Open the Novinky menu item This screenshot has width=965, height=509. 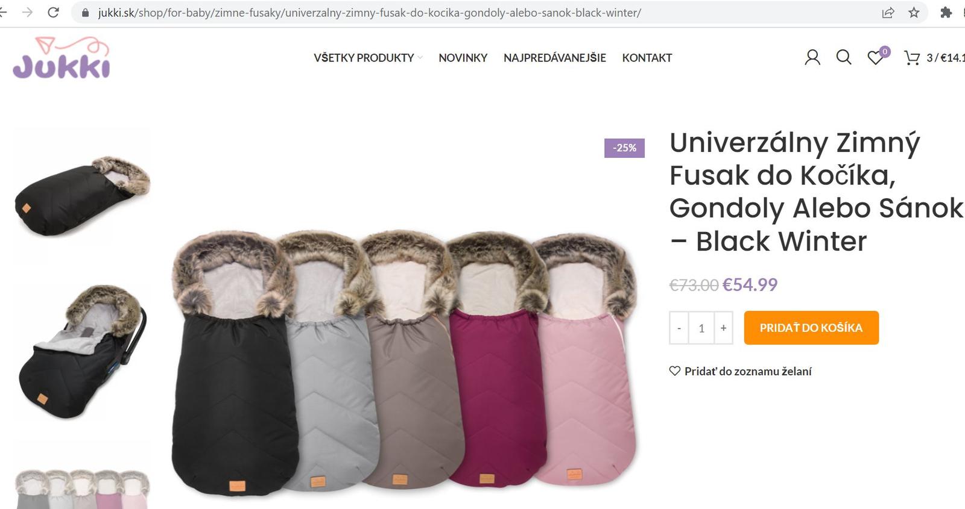click(x=463, y=58)
